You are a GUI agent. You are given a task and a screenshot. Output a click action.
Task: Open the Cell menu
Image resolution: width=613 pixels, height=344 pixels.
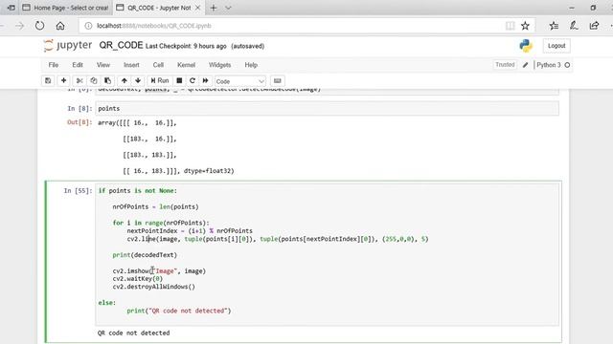coord(158,65)
